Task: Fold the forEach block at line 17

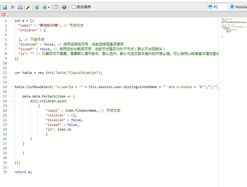Action: click(x=11, y=96)
